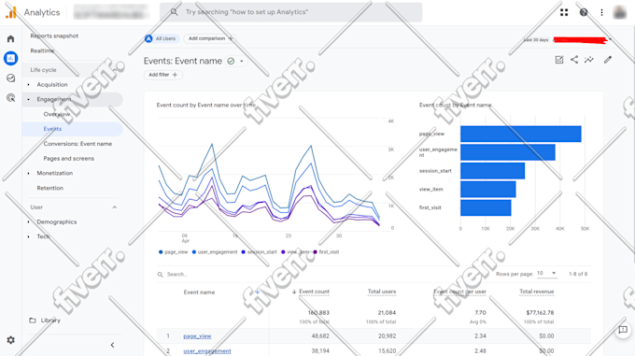
Task: Click the $77,162.78 total revenue value
Action: 540,313
